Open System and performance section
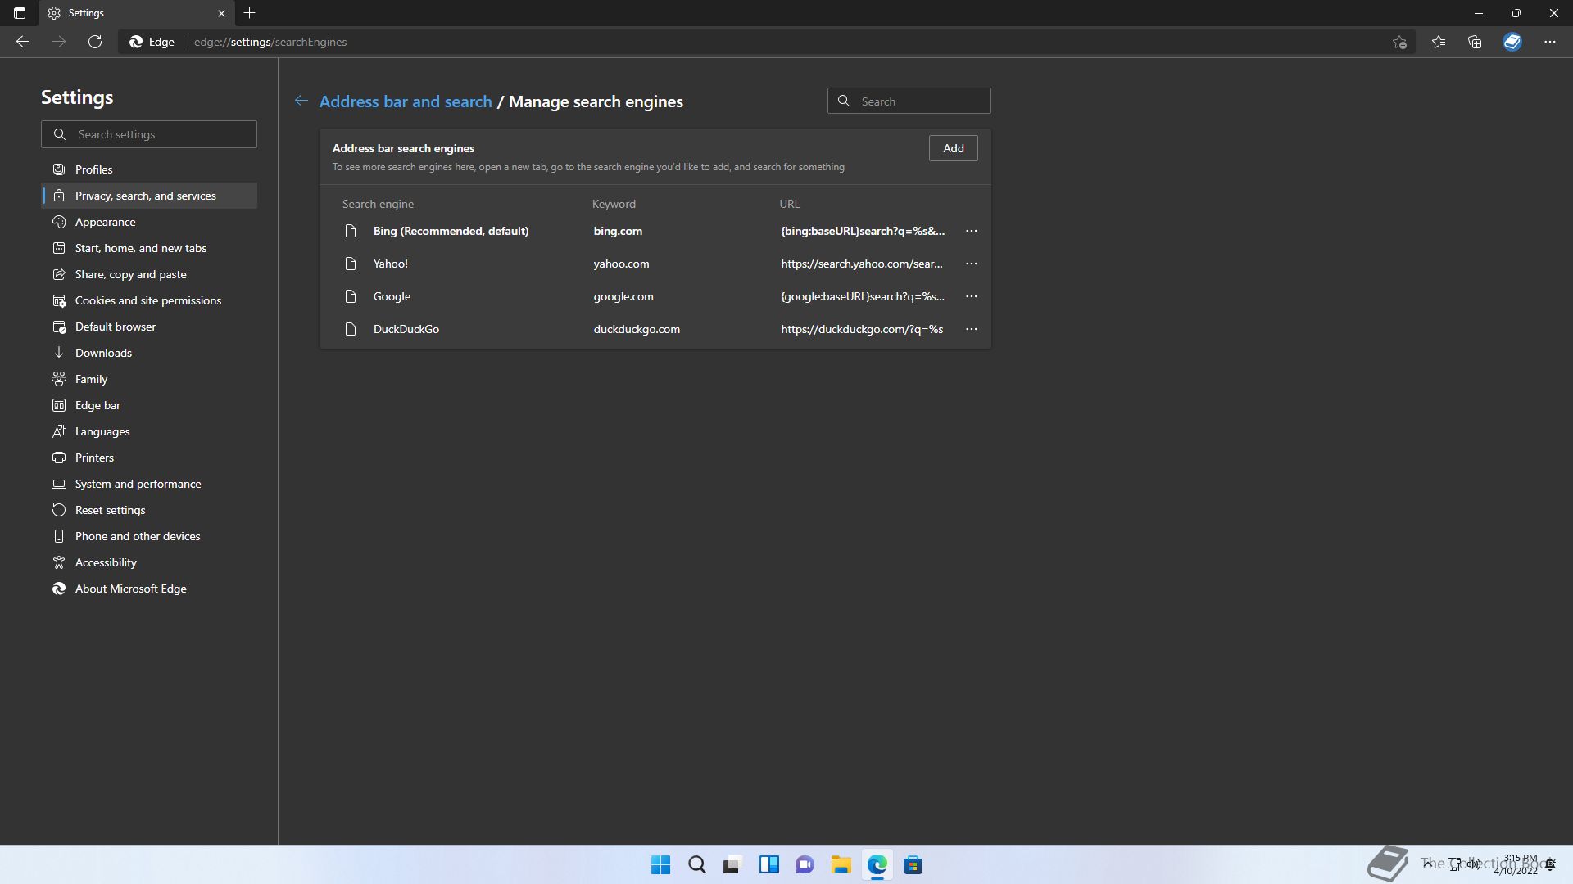The image size is (1573, 884). tap(149, 484)
